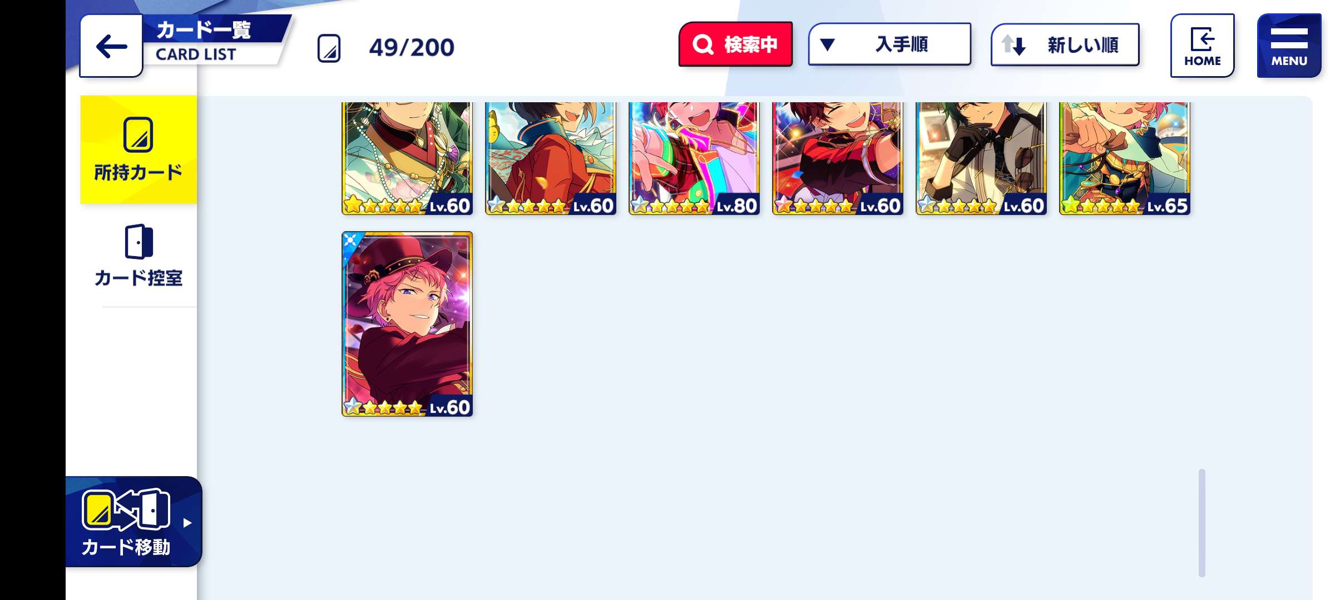Screen dimensions: 1335x600
Task: Expand the カード移動 panel arrow
Action: pos(187,523)
